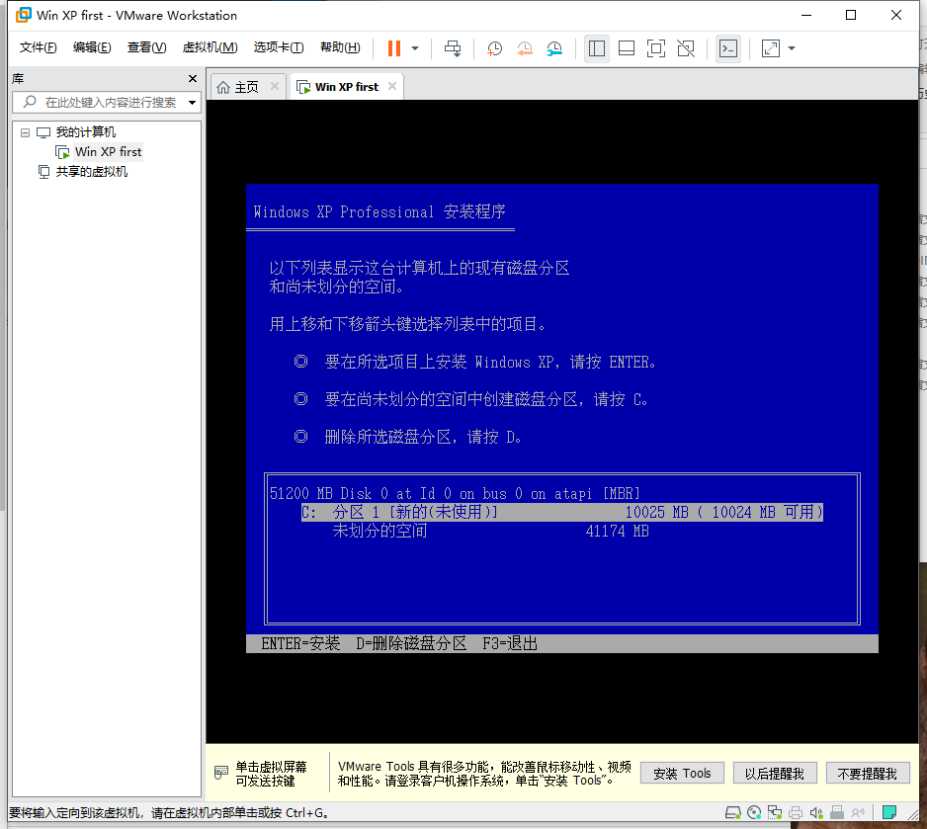Click the hard disk status icon
Viewport: 927px width, 829px height.
point(733,813)
